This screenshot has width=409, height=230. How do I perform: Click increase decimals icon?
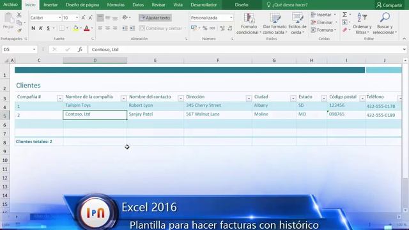tap(222, 28)
